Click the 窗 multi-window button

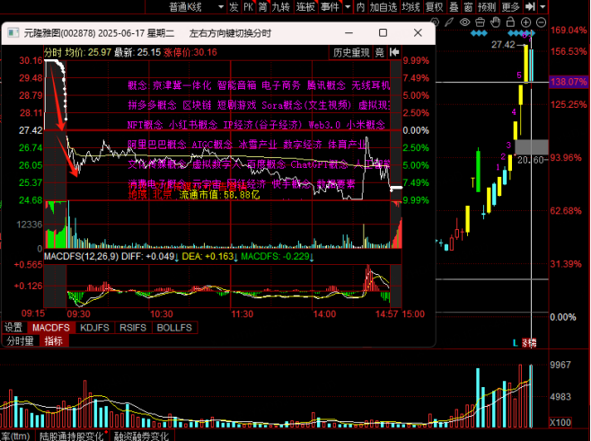(468, 7)
